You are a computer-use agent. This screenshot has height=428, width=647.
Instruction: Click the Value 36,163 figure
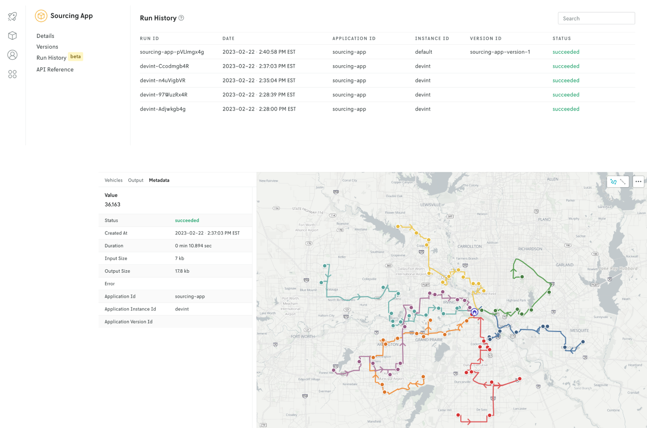112,205
